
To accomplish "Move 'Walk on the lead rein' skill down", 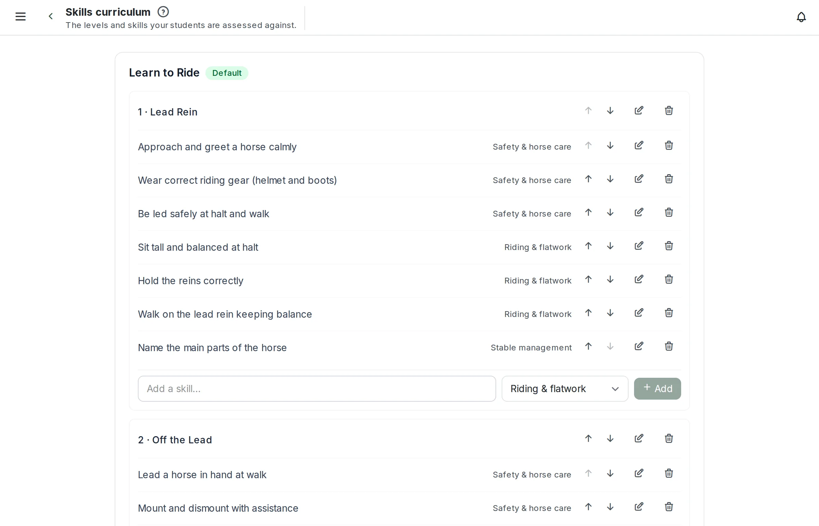I will (x=610, y=313).
